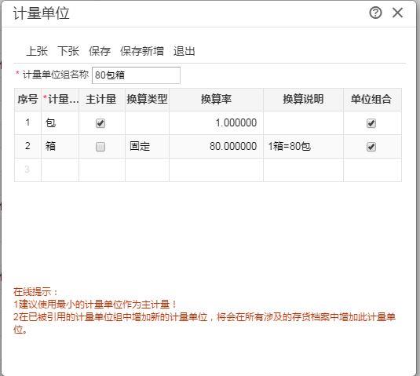Select the 1.000000 conversion rate cell
Viewport: 420px width, 376px height.
tap(216, 123)
